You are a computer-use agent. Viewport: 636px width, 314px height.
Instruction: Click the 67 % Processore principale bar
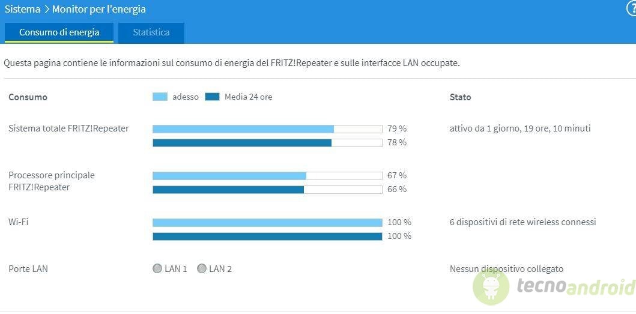pyautogui.click(x=267, y=176)
